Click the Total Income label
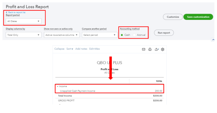Image resolution: width=217 pixels, height=113 pixels. point(65,96)
